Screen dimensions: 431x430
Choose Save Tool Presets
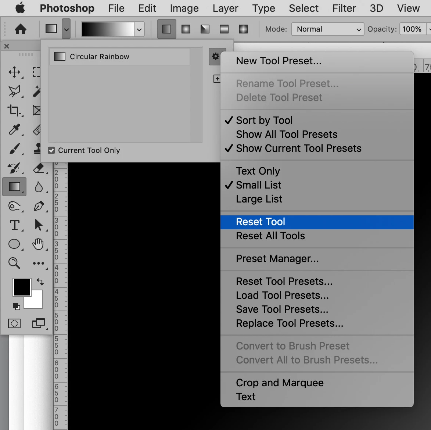317,309
